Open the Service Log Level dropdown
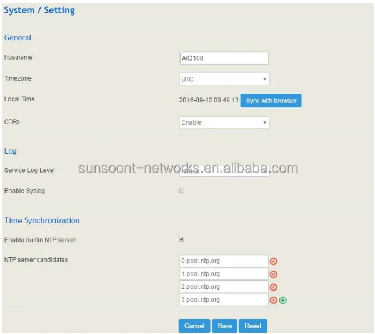Image resolution: width=375 pixels, height=334 pixels. click(224, 170)
